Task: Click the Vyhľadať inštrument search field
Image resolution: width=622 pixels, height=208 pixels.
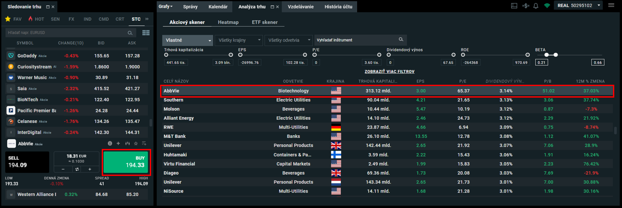Action: [356, 40]
